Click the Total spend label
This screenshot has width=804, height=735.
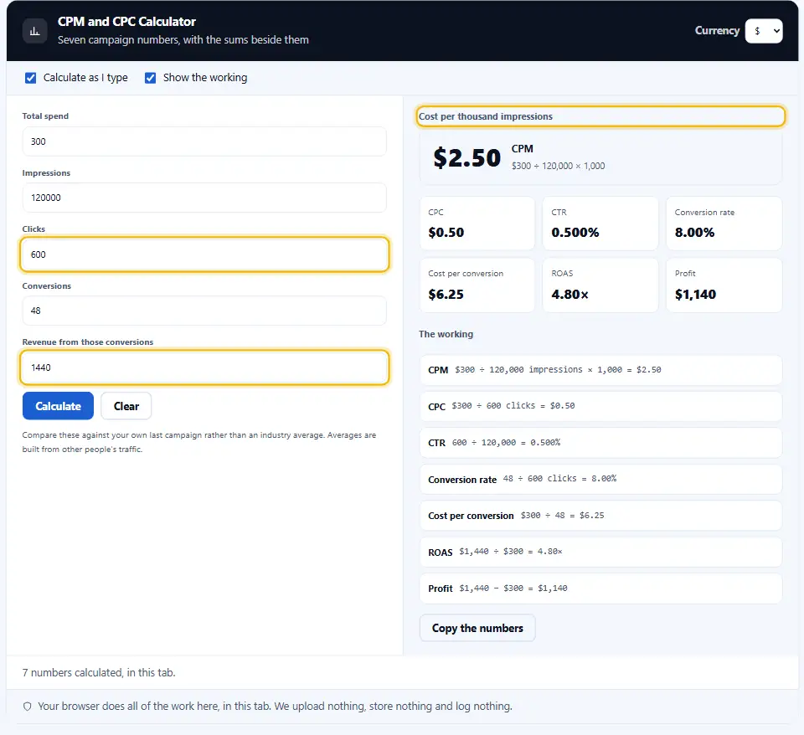[45, 116]
